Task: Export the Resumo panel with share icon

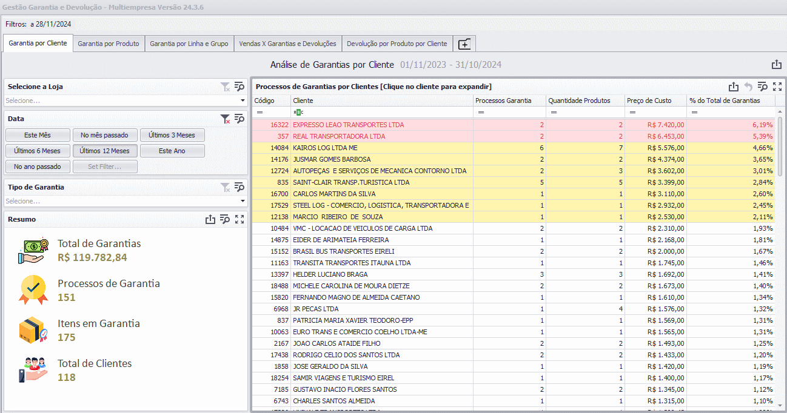Action: pos(210,219)
